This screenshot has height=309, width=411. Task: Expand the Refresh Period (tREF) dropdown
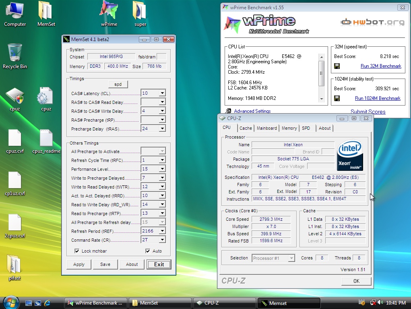163,231
